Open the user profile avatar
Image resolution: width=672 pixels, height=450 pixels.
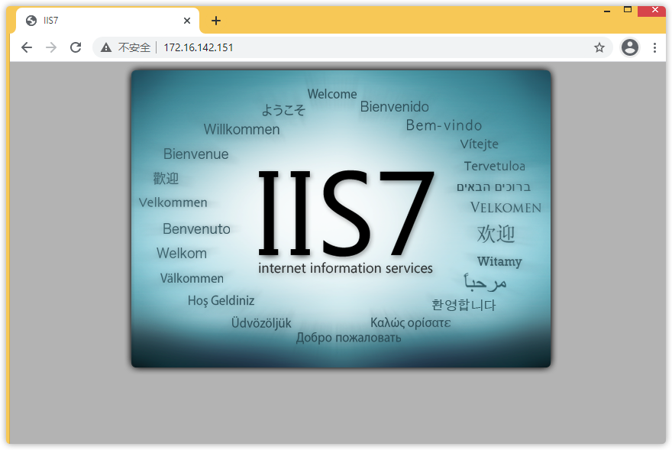click(629, 47)
